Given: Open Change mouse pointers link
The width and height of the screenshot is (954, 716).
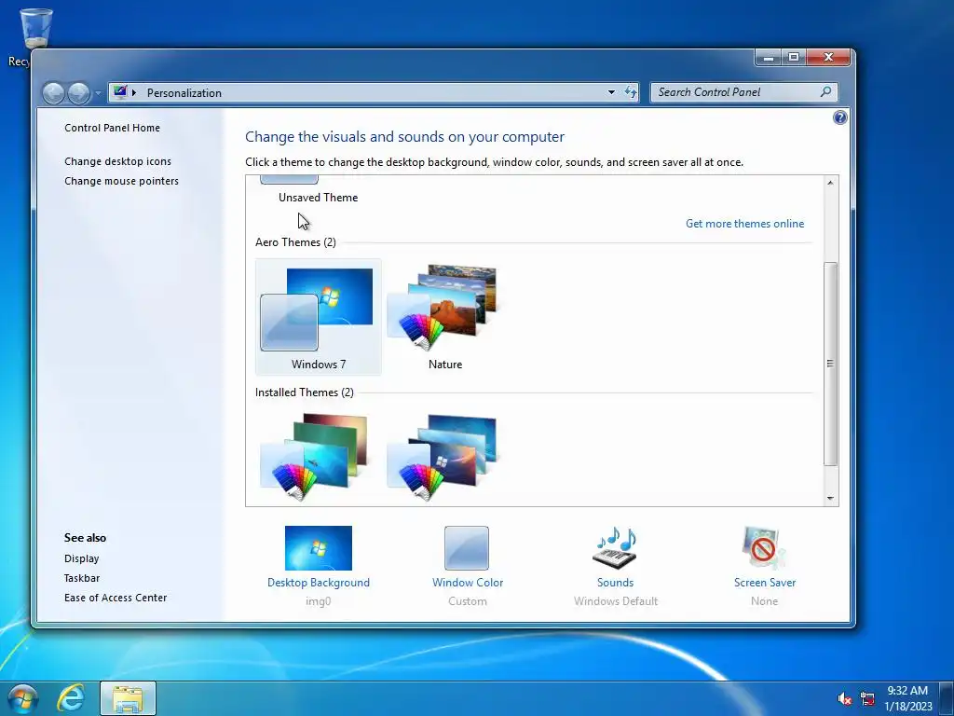Looking at the screenshot, I should tap(122, 181).
